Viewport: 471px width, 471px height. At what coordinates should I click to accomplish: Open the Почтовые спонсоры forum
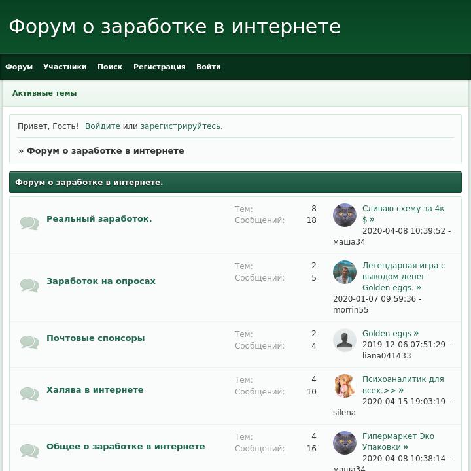[96, 338]
